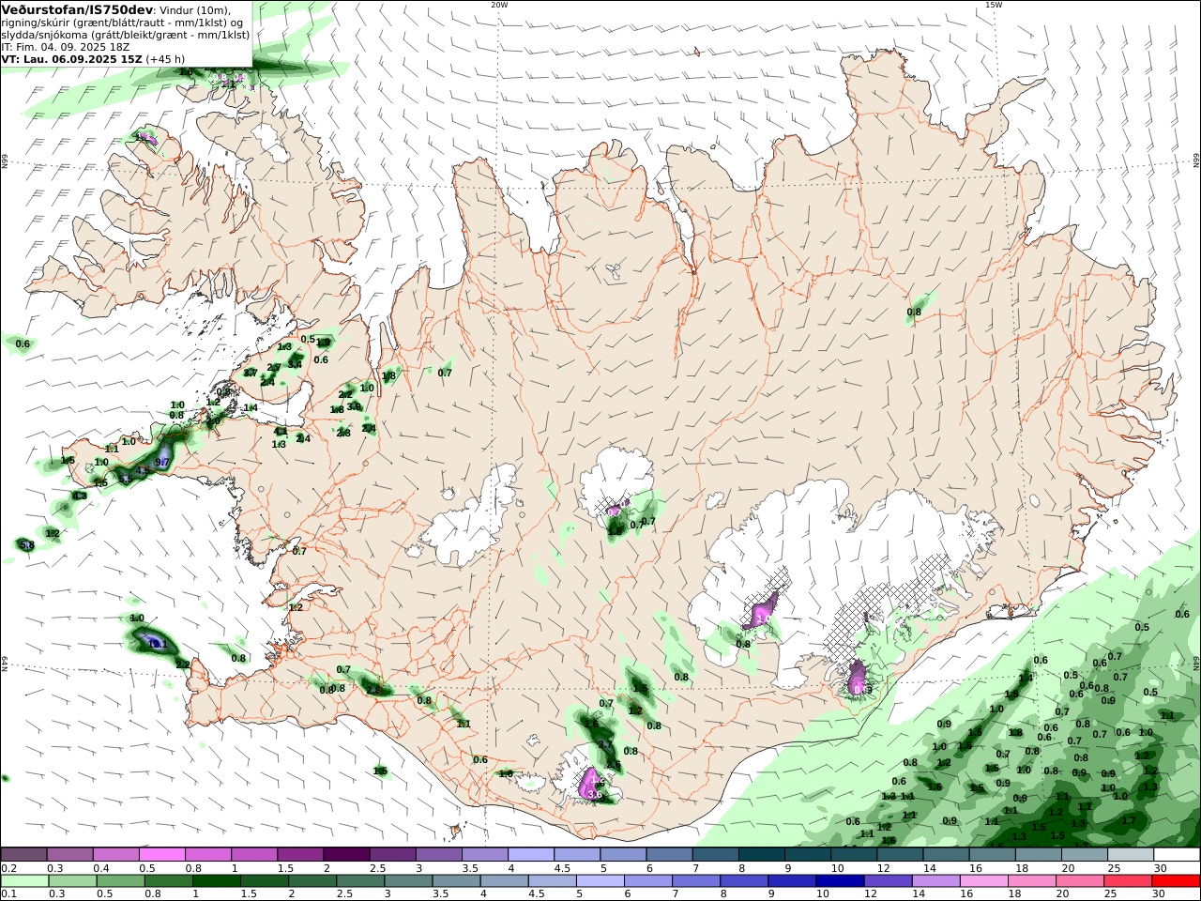Click the dark mauve 0.2–0.3 snow swatch
1201x901 pixels.
click(x=23, y=854)
